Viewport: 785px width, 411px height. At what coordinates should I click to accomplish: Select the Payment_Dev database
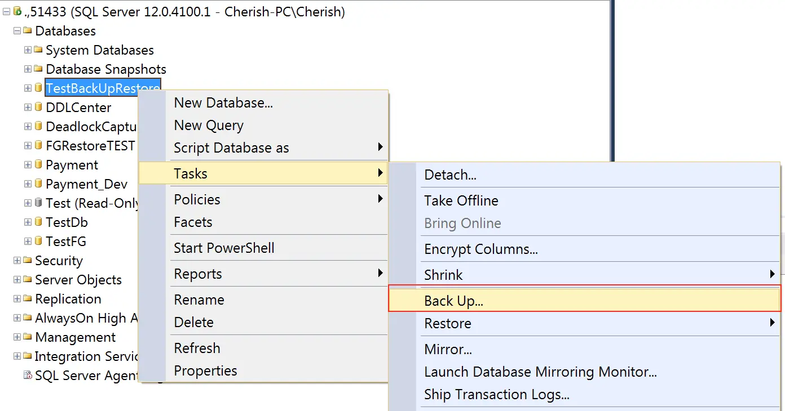point(86,184)
